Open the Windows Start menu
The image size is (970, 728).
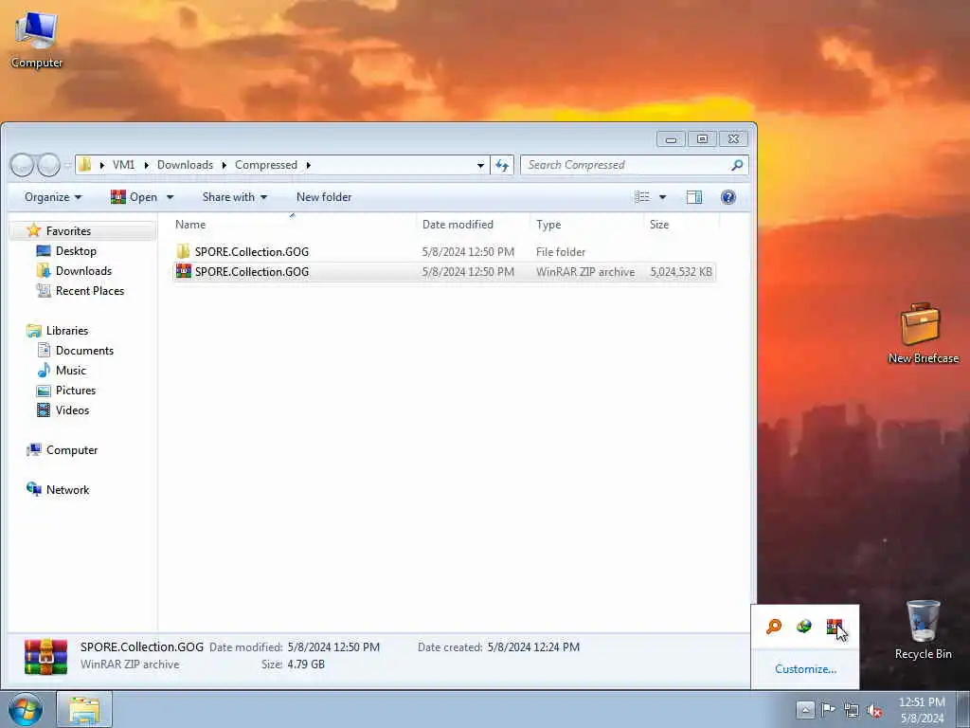pos(26,709)
